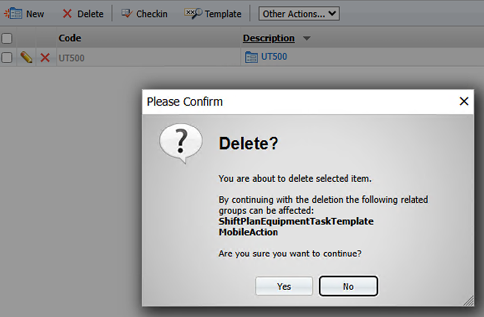Close the Please Confirm dialog
484x317 pixels.
[464, 102]
